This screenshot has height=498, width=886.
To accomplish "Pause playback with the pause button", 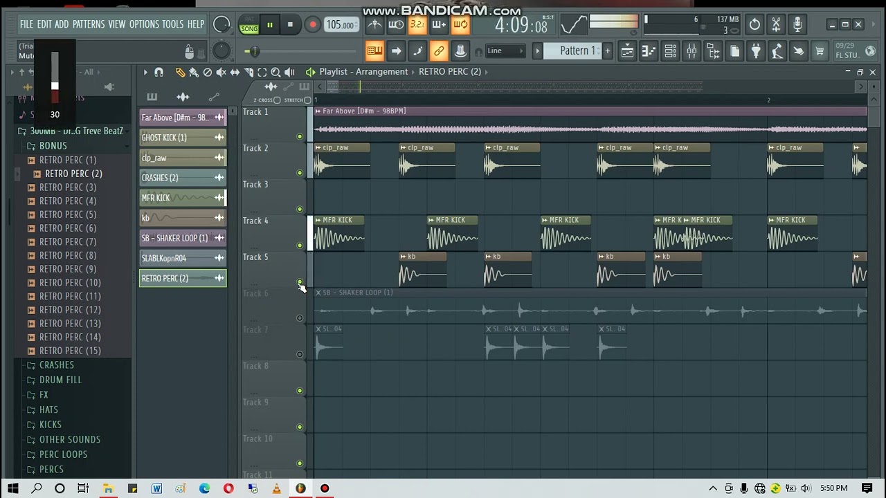I will tap(270, 25).
